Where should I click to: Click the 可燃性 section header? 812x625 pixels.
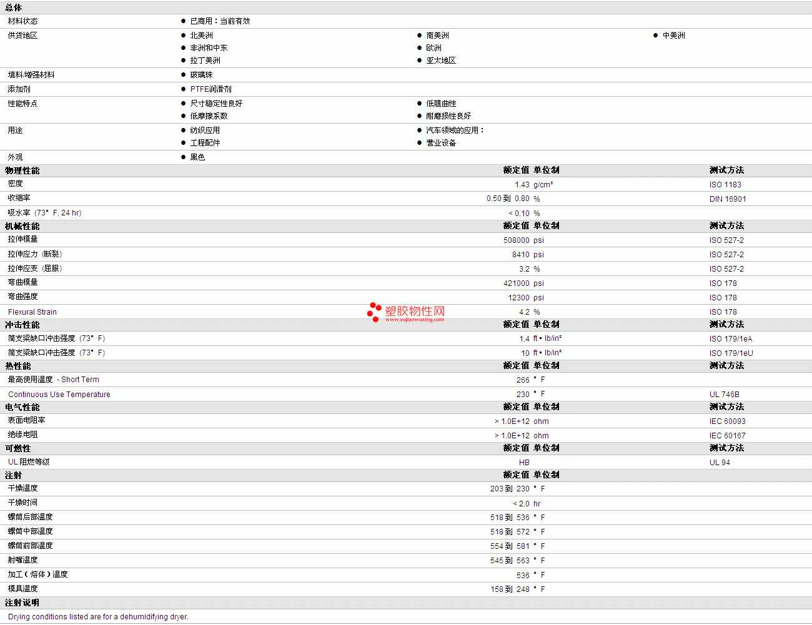tap(18, 448)
